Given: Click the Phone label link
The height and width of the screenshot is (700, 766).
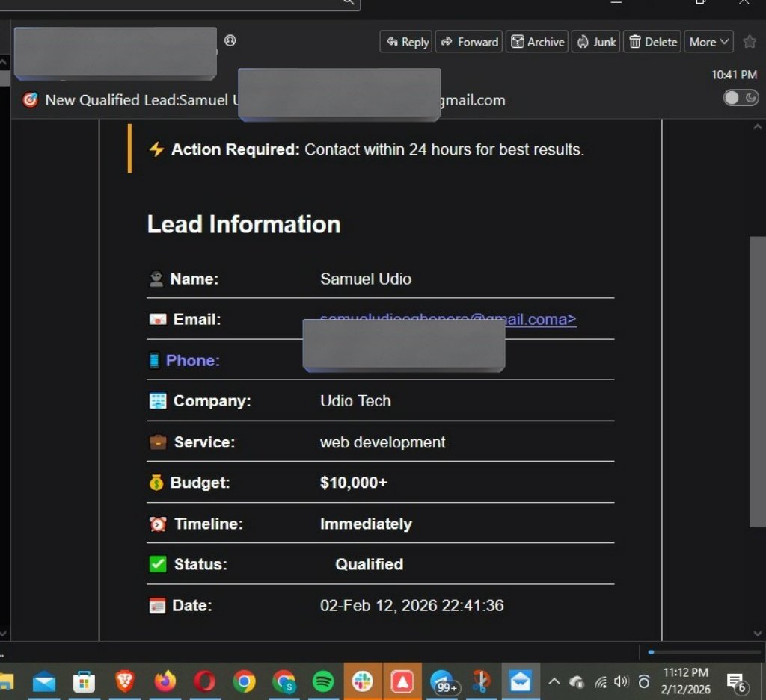Looking at the screenshot, I should click(x=192, y=361).
